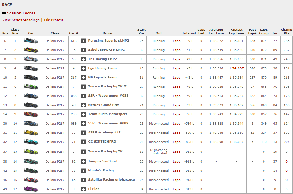293x194 pixels.
Task: Open Laps link for Nando's Racing
Action: 176,171
